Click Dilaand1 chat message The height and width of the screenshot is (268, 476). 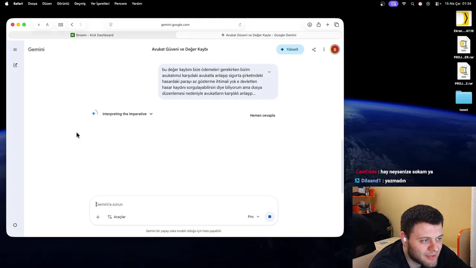click(380, 181)
